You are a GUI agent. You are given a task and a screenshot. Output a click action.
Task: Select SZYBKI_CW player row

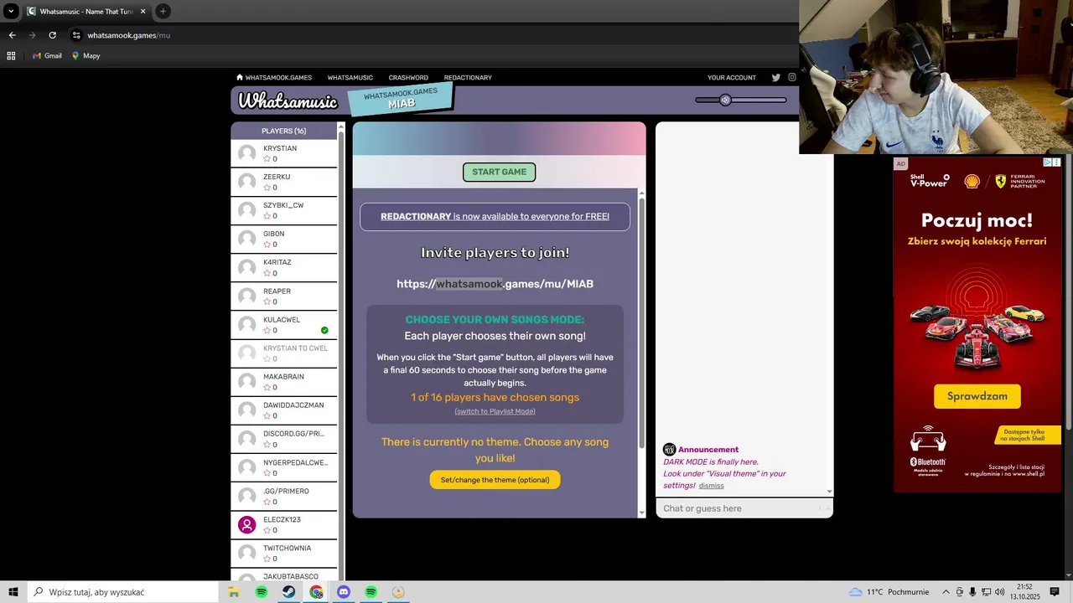[x=284, y=210]
